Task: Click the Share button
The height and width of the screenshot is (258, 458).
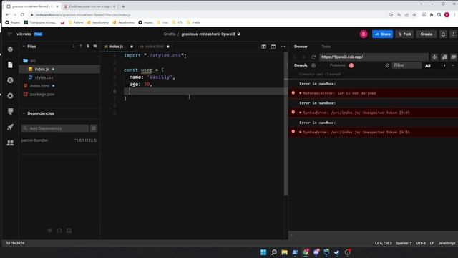Action: point(383,34)
